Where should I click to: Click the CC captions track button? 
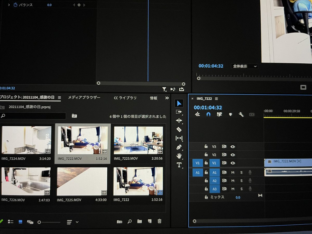(252, 114)
